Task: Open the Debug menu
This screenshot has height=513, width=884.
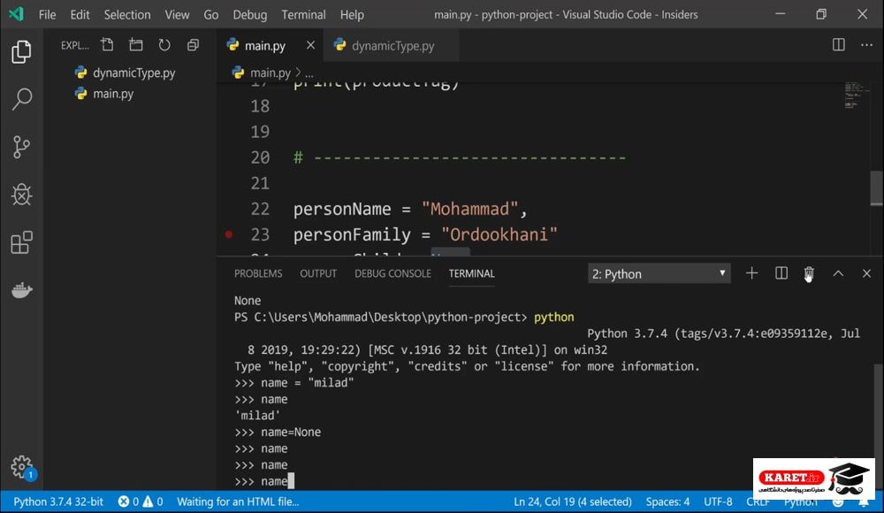Action: click(x=250, y=15)
